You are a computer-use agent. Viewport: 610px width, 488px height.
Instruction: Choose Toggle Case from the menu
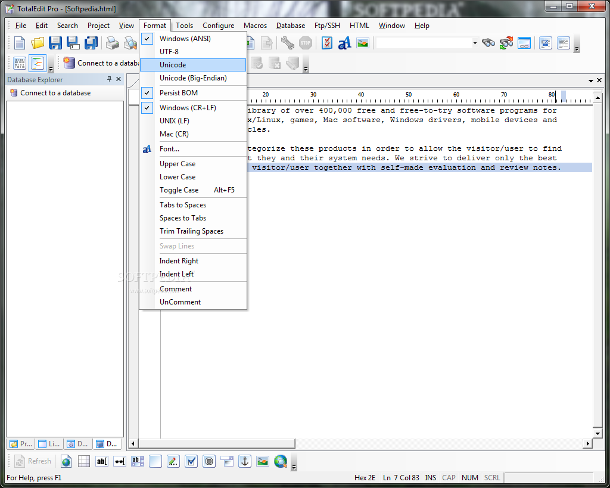193,190
